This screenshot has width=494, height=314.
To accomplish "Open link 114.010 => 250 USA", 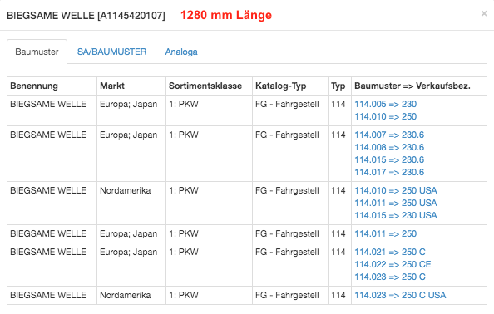I will pos(396,191).
